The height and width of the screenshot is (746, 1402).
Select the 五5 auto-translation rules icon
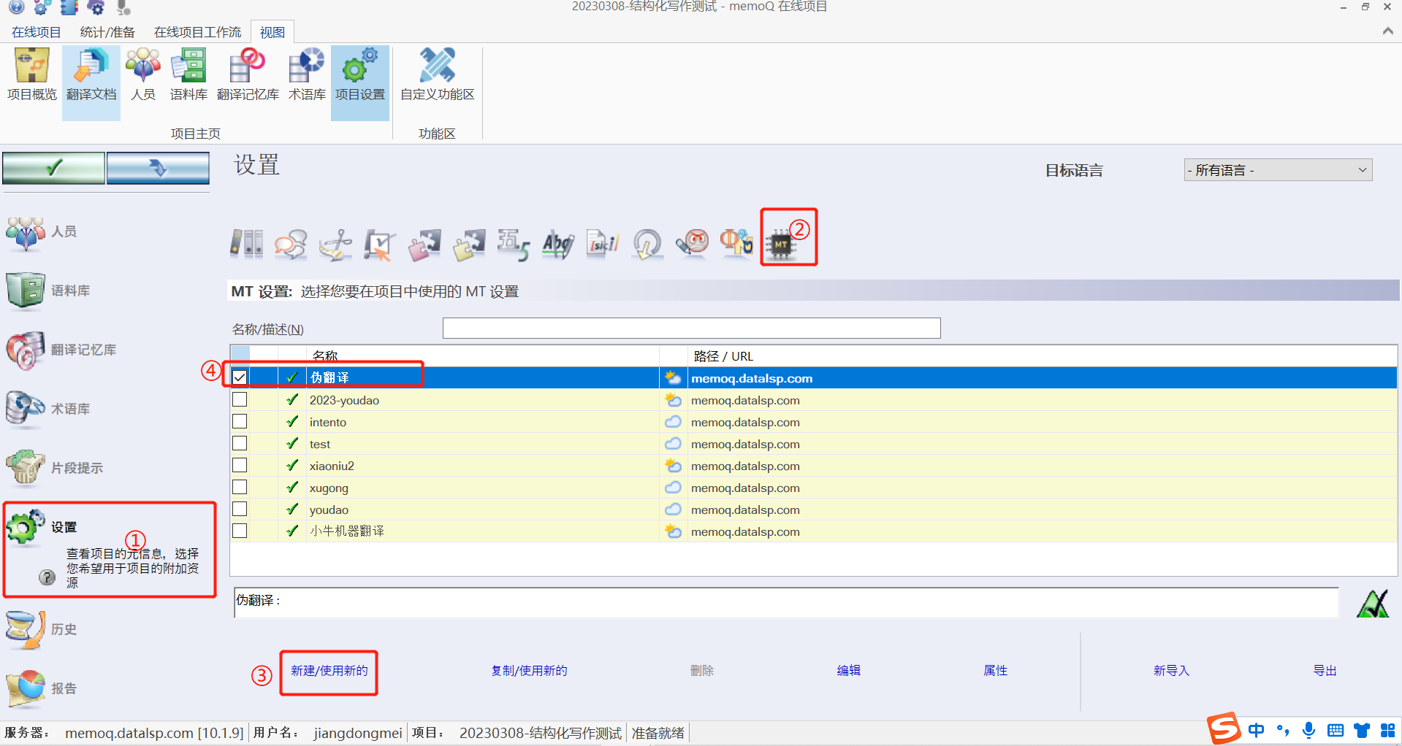(x=514, y=244)
